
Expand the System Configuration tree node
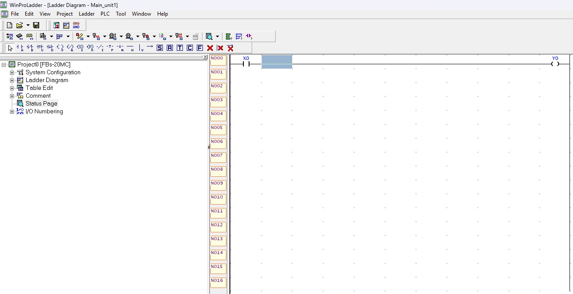[x=12, y=73]
